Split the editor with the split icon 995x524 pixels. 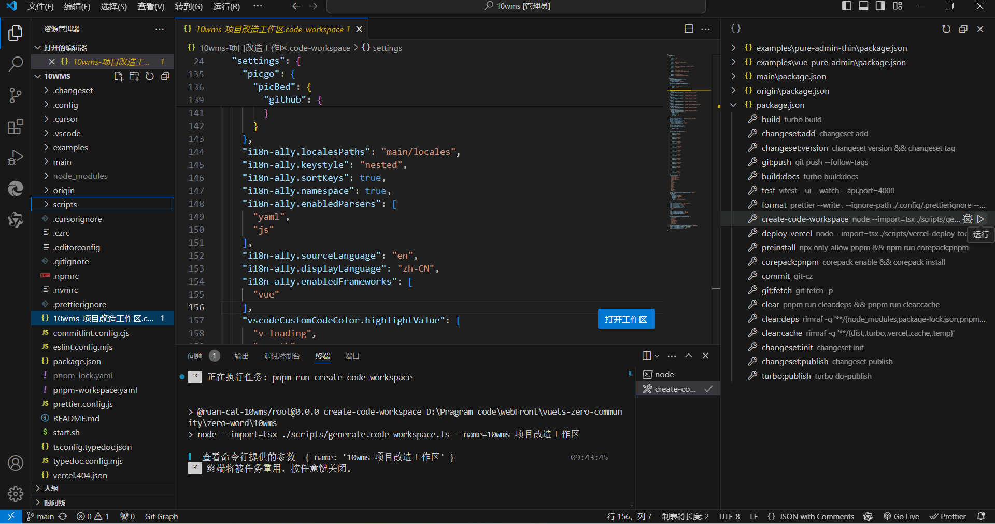point(689,29)
